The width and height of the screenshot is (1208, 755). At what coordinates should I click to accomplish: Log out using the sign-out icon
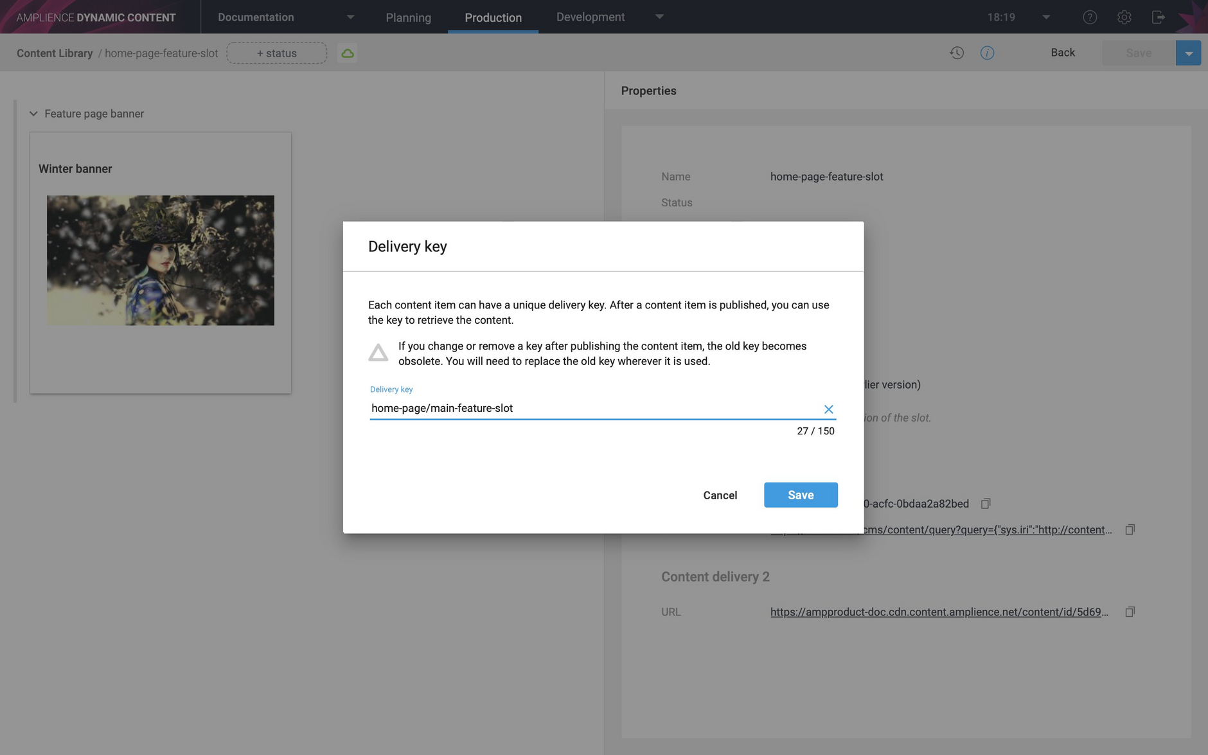point(1159,17)
